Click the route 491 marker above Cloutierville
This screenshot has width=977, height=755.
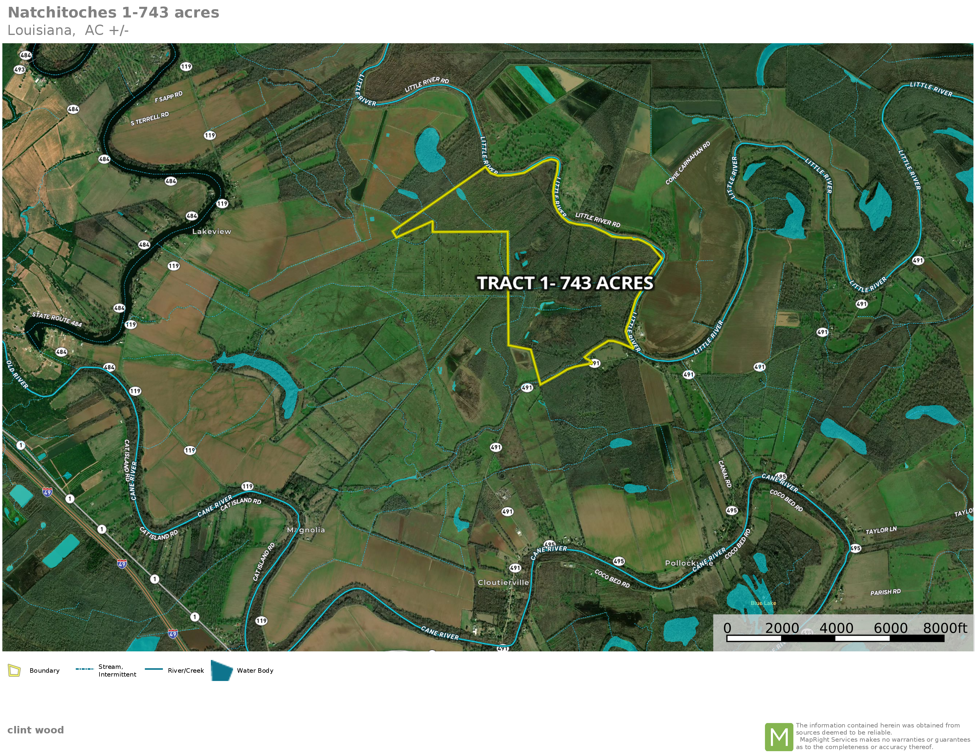[x=515, y=568]
